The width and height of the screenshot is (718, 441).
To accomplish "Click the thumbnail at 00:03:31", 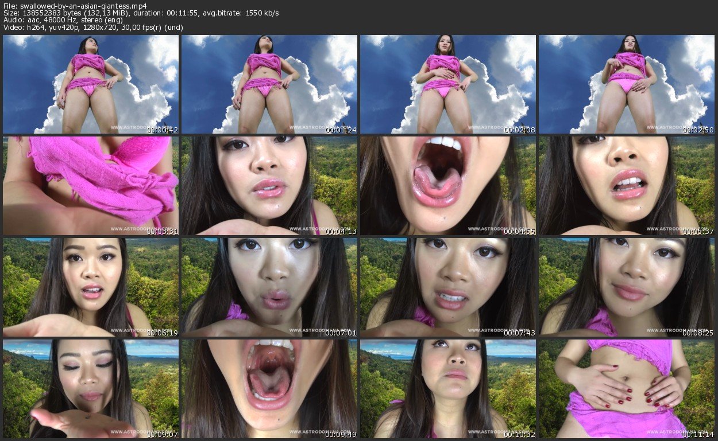I will pos(91,186).
